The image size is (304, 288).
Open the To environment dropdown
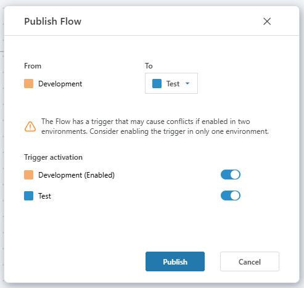point(171,83)
